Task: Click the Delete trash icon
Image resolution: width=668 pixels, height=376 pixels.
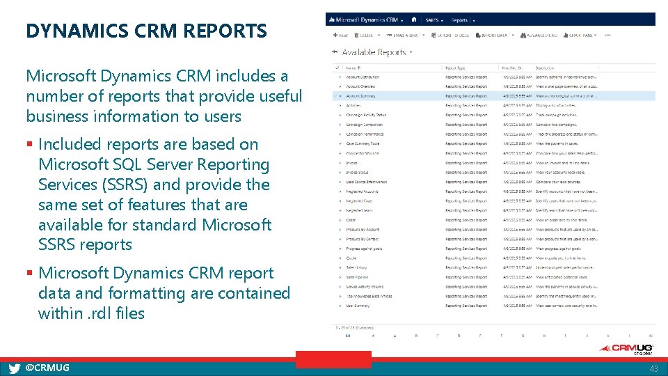Action: [x=356, y=36]
